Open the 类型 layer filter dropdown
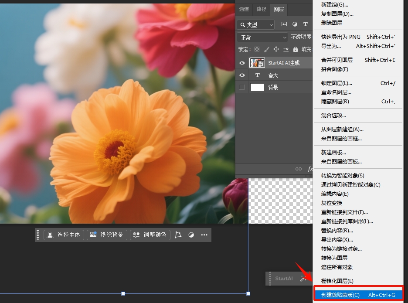 click(257, 25)
